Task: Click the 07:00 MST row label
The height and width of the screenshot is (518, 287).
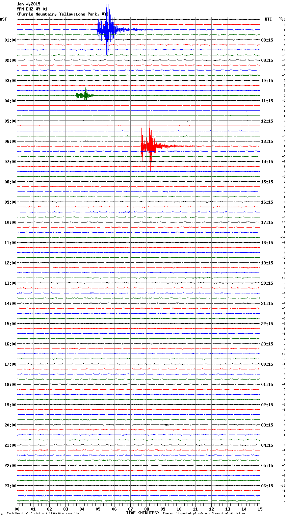Action: (10, 161)
